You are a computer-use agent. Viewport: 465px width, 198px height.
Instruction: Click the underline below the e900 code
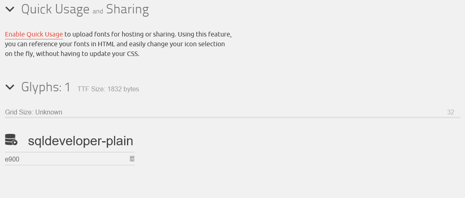point(70,165)
